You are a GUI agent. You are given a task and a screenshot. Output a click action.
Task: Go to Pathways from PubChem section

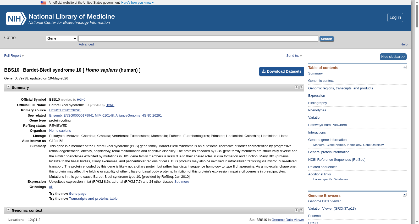tap(327, 125)
